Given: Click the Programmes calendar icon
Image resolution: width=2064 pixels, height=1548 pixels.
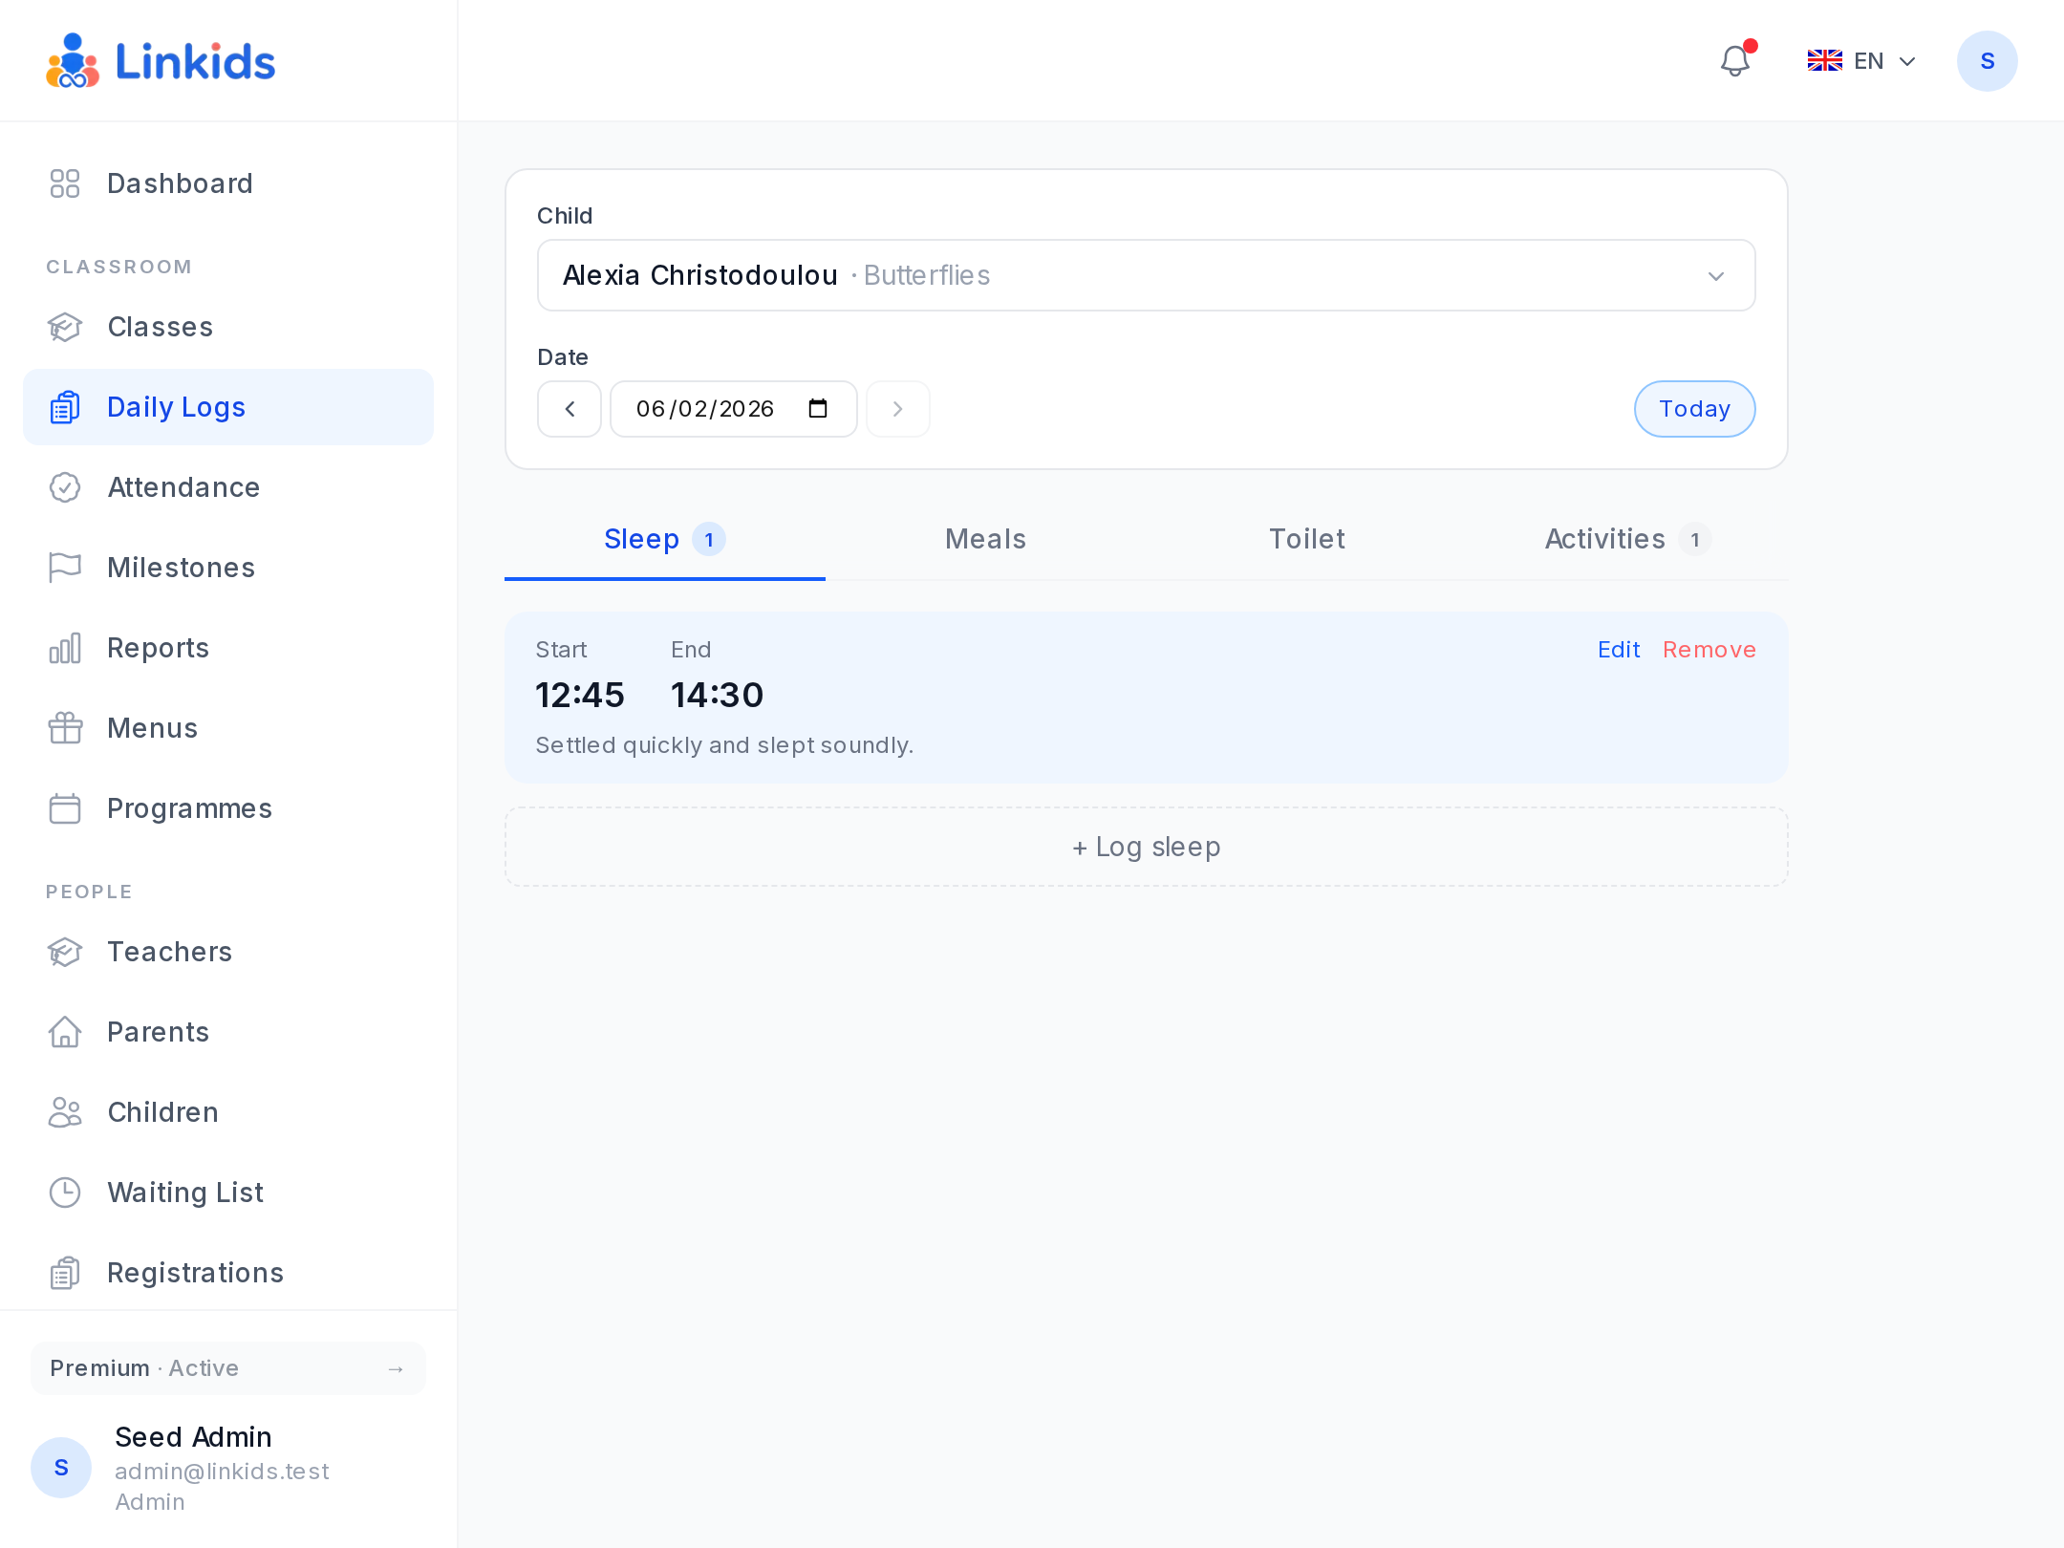Looking at the screenshot, I should (x=65, y=808).
